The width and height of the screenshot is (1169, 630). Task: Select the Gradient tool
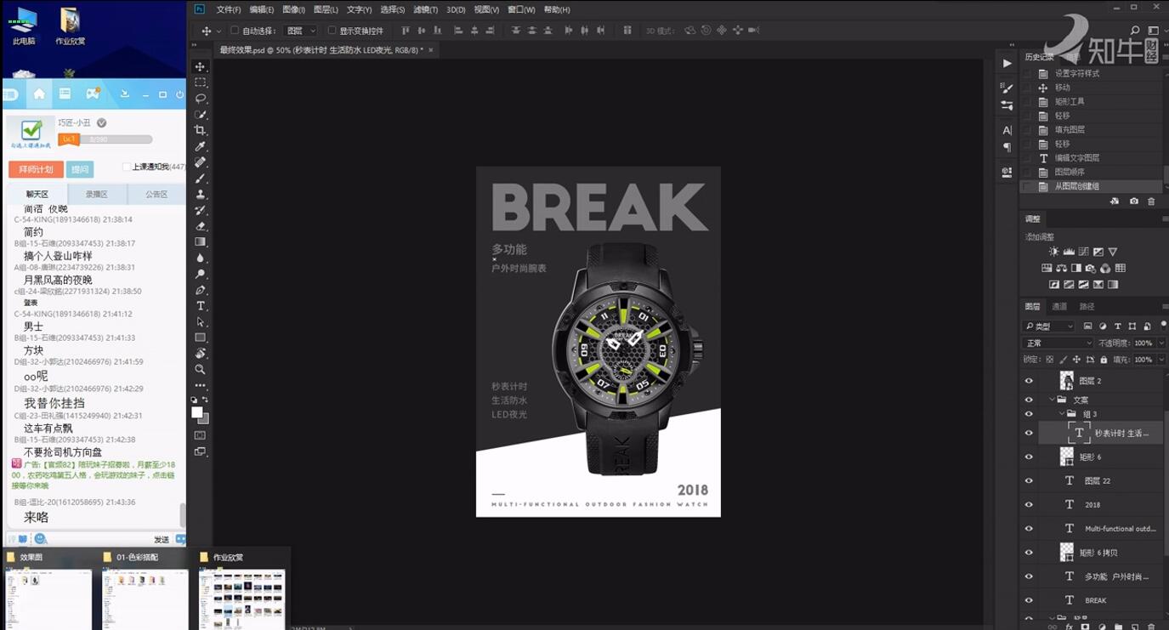tap(201, 242)
